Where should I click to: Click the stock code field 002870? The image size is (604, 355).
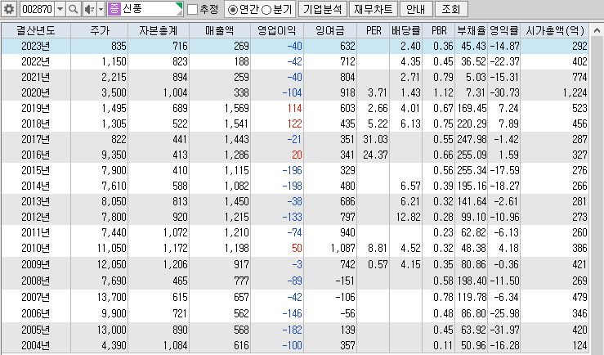point(37,9)
